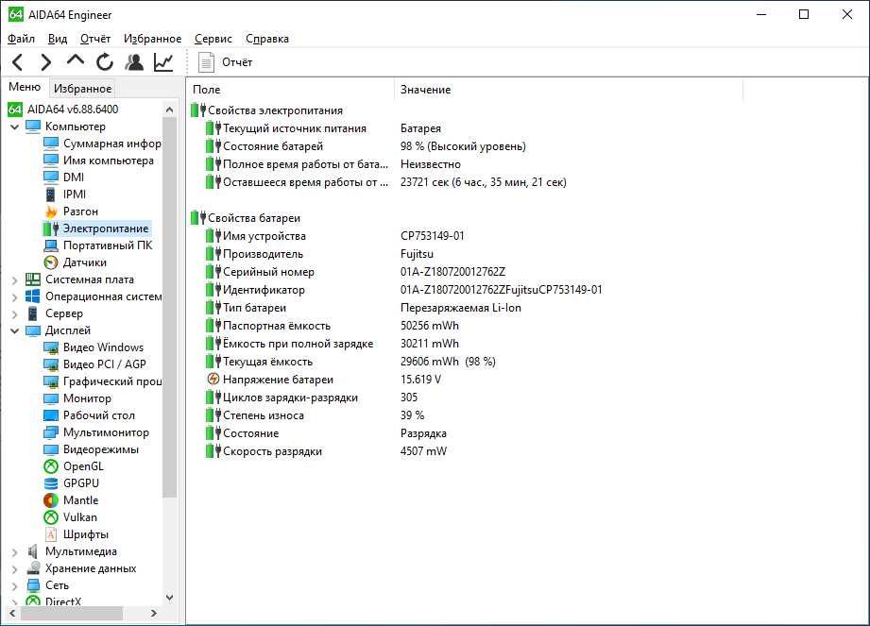Select the IPMI icon in the tree
This screenshot has height=626, width=870.
51,195
